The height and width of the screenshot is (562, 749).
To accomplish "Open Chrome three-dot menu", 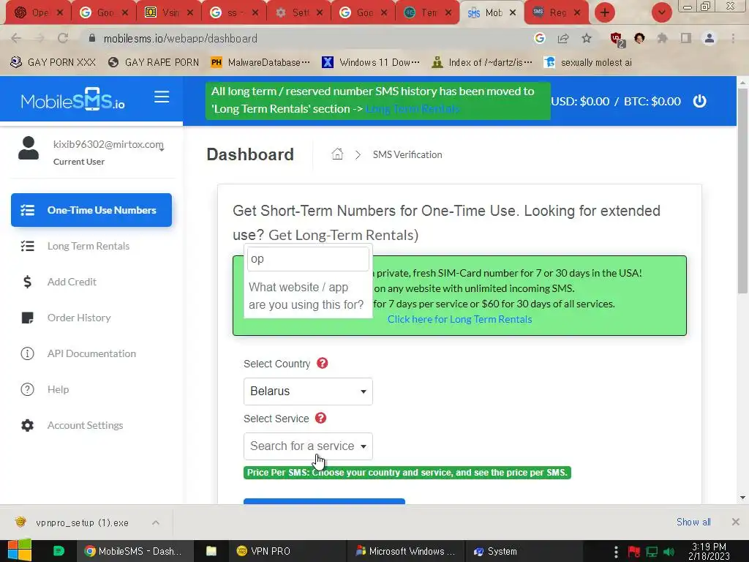I will coord(733,38).
